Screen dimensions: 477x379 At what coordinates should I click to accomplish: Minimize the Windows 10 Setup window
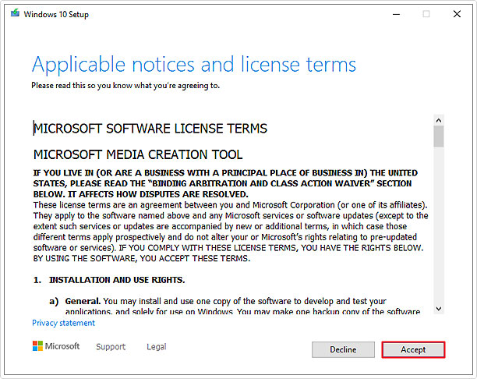point(396,14)
